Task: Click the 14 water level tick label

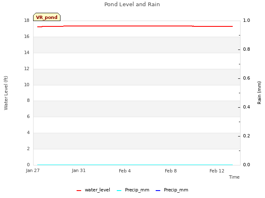Action: tap(26, 52)
